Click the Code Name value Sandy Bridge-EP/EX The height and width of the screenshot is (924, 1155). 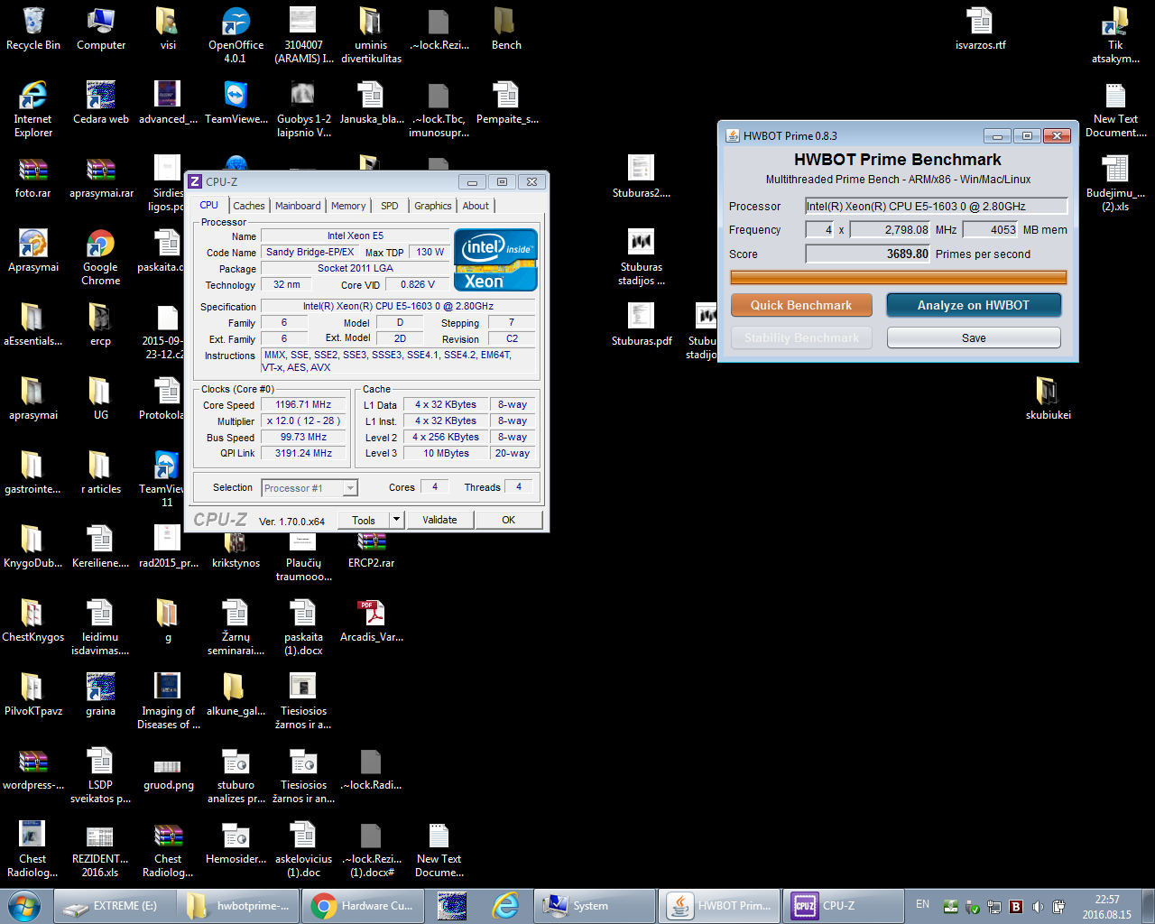pos(310,252)
